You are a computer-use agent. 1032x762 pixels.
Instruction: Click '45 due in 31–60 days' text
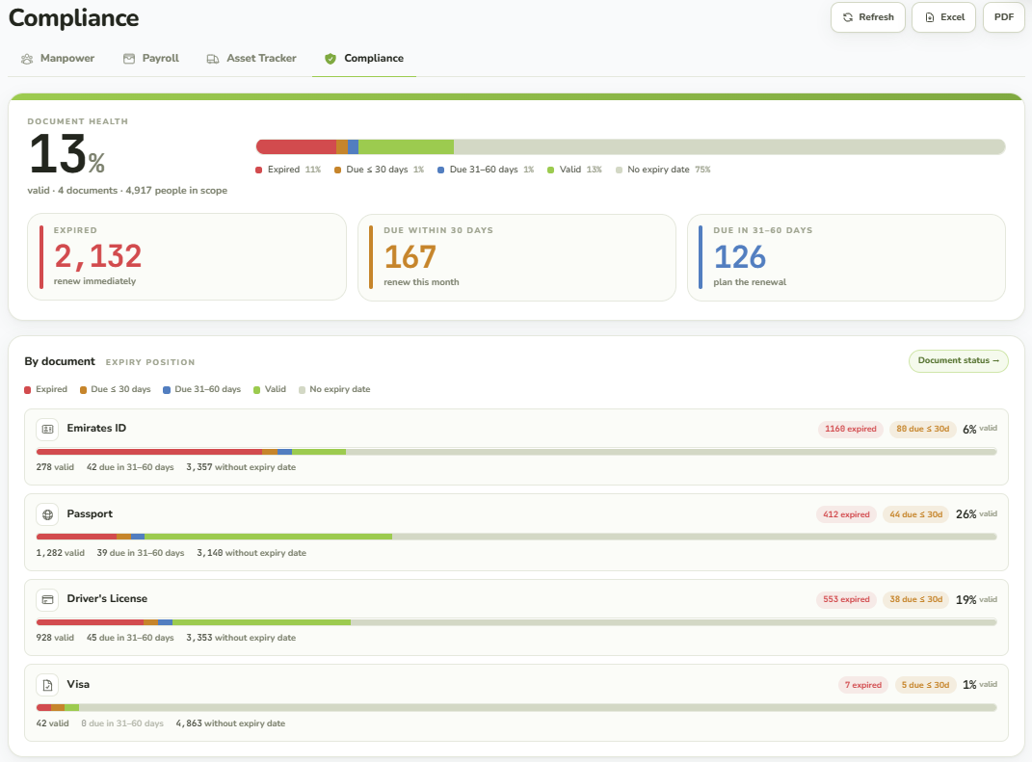[130, 638]
